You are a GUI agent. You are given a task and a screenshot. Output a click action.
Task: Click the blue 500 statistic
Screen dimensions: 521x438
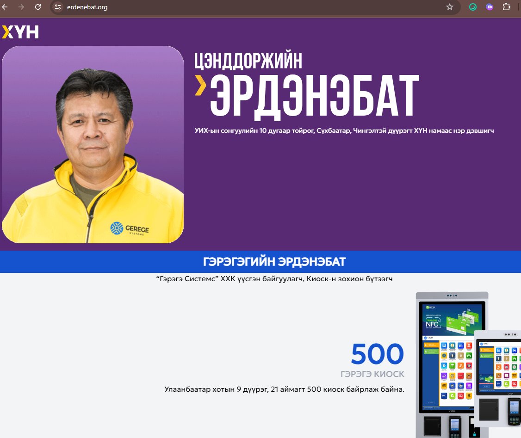pyautogui.click(x=377, y=354)
